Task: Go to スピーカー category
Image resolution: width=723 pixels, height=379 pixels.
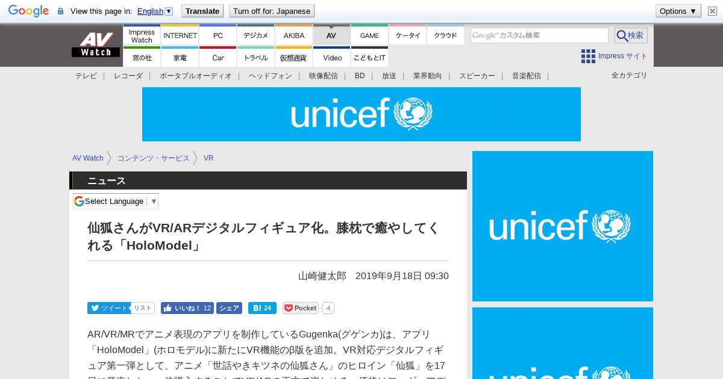Action: coord(477,76)
